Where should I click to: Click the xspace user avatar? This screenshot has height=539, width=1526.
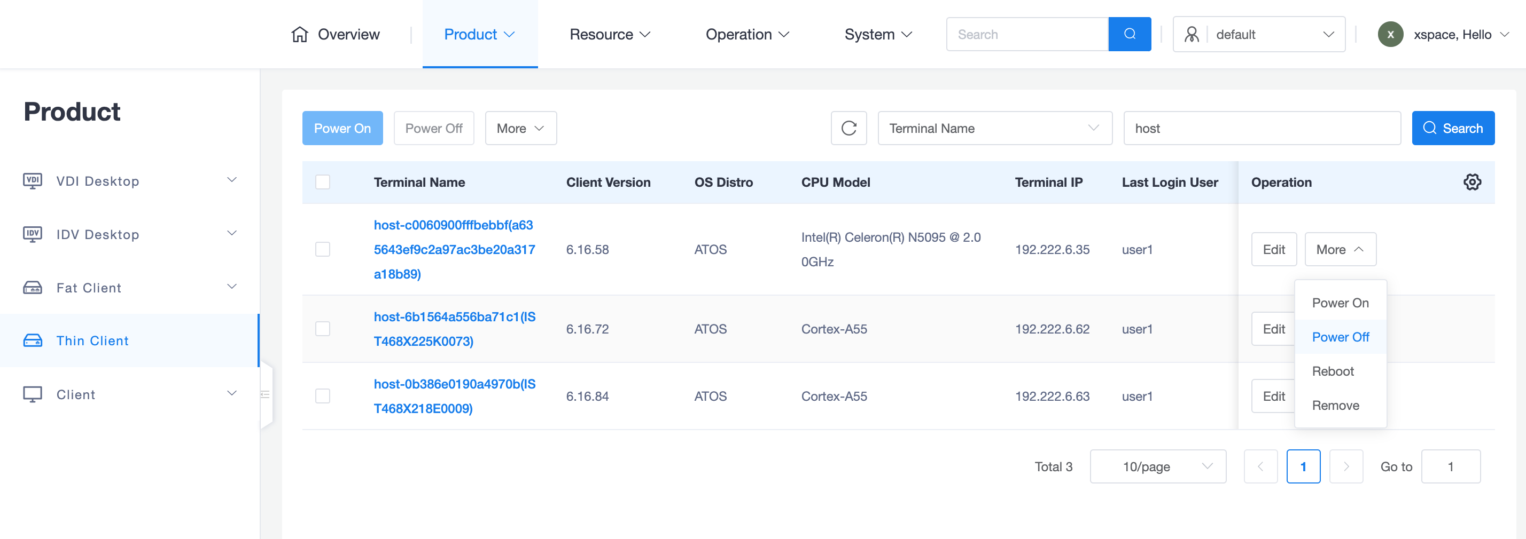point(1390,34)
